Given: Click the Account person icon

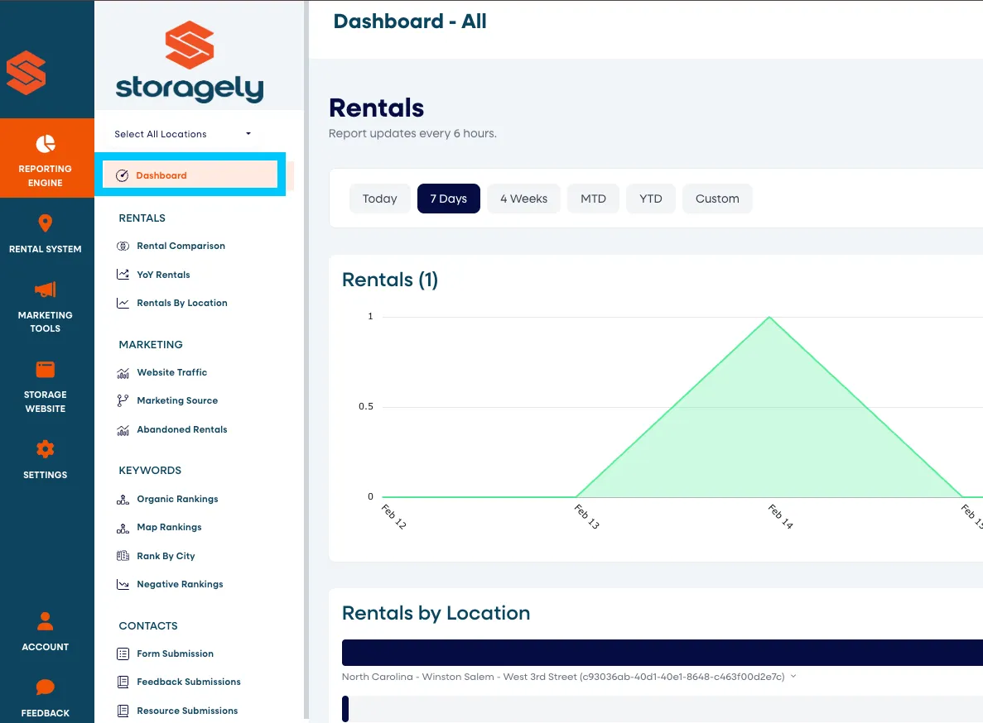Looking at the screenshot, I should 46,621.
